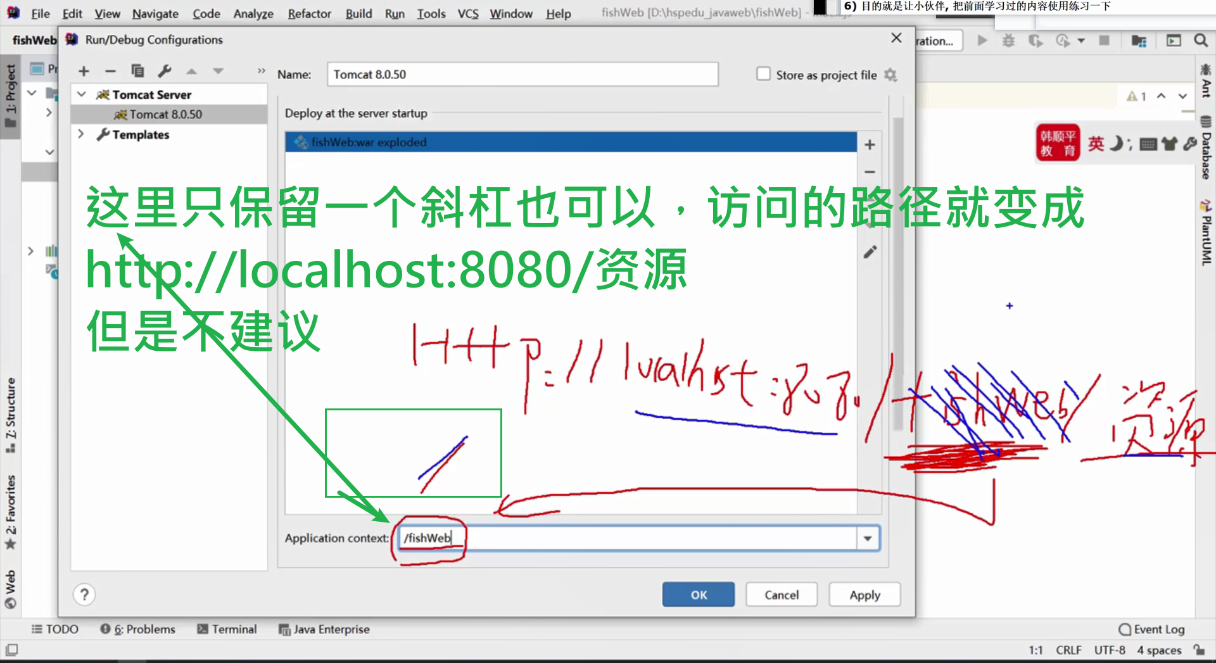Click the Debug bug icon in toolbar
The height and width of the screenshot is (663, 1216).
pyautogui.click(x=1008, y=41)
